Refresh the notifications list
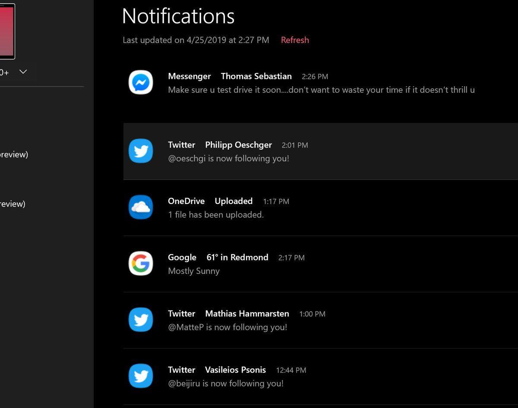Viewport: 518px width, 408px height. click(295, 40)
